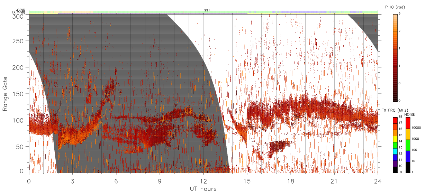Click the '18' tick on the UT hours axis
Screen dimensions: 425x196
tap(290, 181)
